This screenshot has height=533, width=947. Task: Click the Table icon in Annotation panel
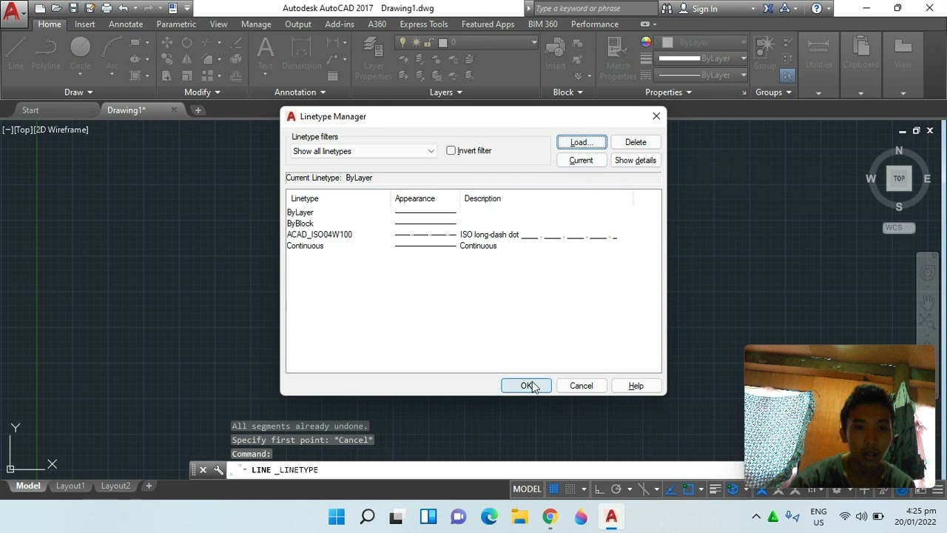click(333, 76)
